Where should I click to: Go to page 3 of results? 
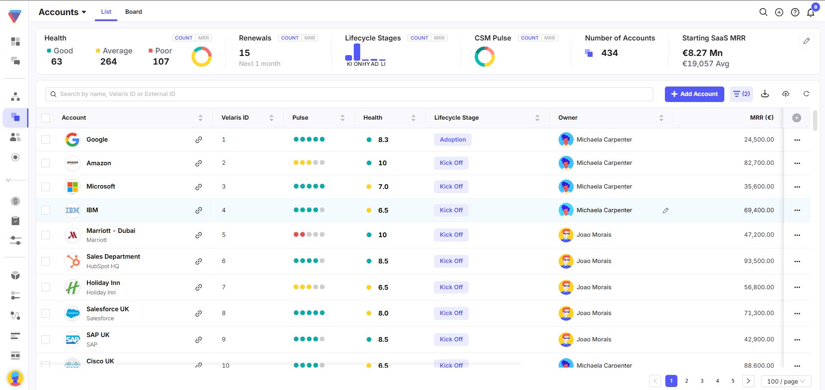(x=702, y=381)
